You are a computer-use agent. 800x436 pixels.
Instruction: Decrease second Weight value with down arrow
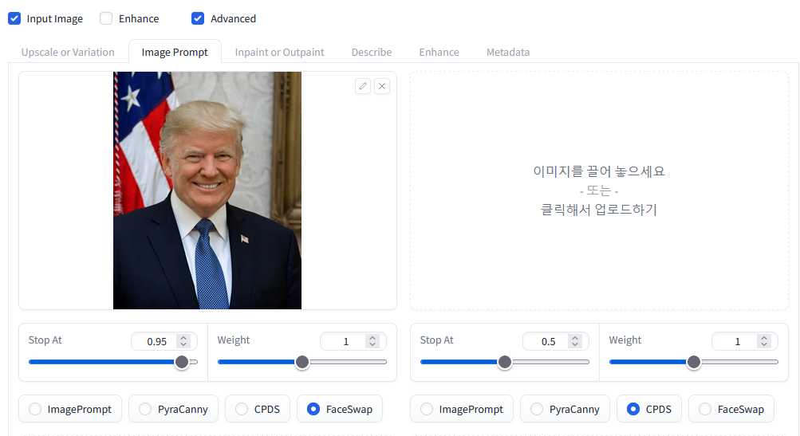pyautogui.click(x=764, y=344)
